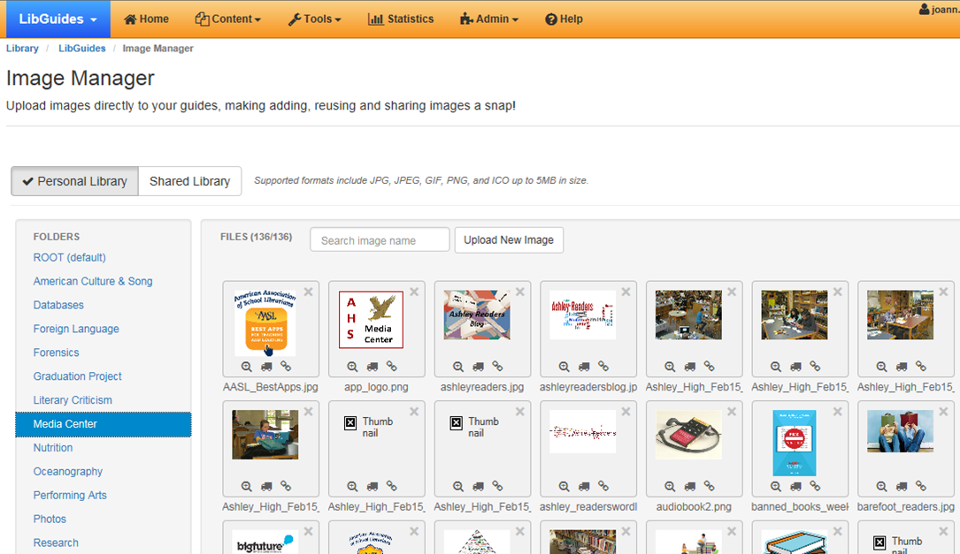Select Foreign Language folder
This screenshot has width=960, height=554.
point(76,329)
